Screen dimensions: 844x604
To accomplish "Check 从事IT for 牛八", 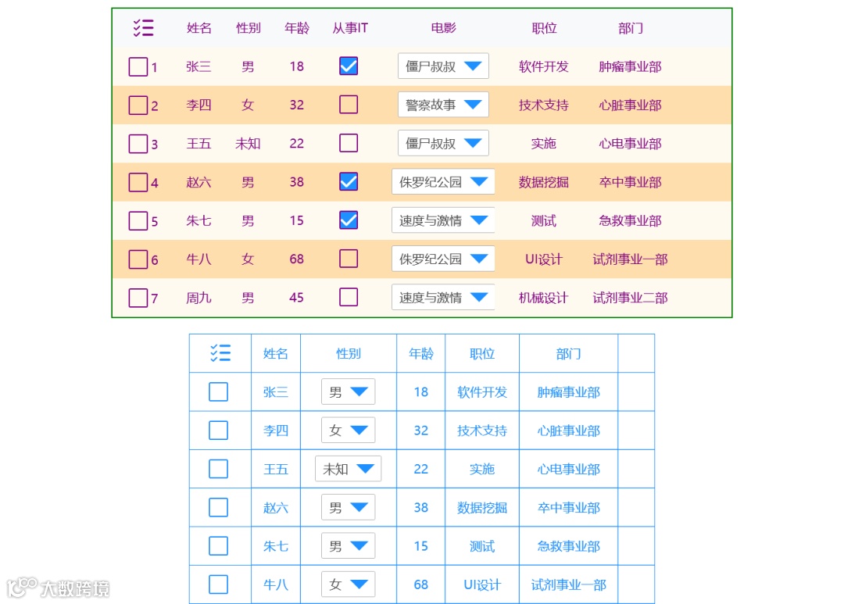I will coord(349,259).
